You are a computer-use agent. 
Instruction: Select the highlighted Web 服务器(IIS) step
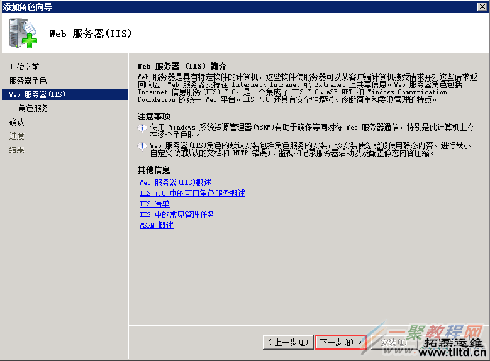[38, 94]
